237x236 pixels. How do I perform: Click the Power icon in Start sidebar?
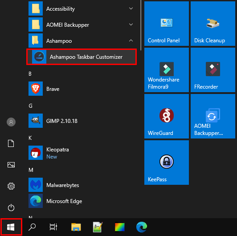coord(11,208)
